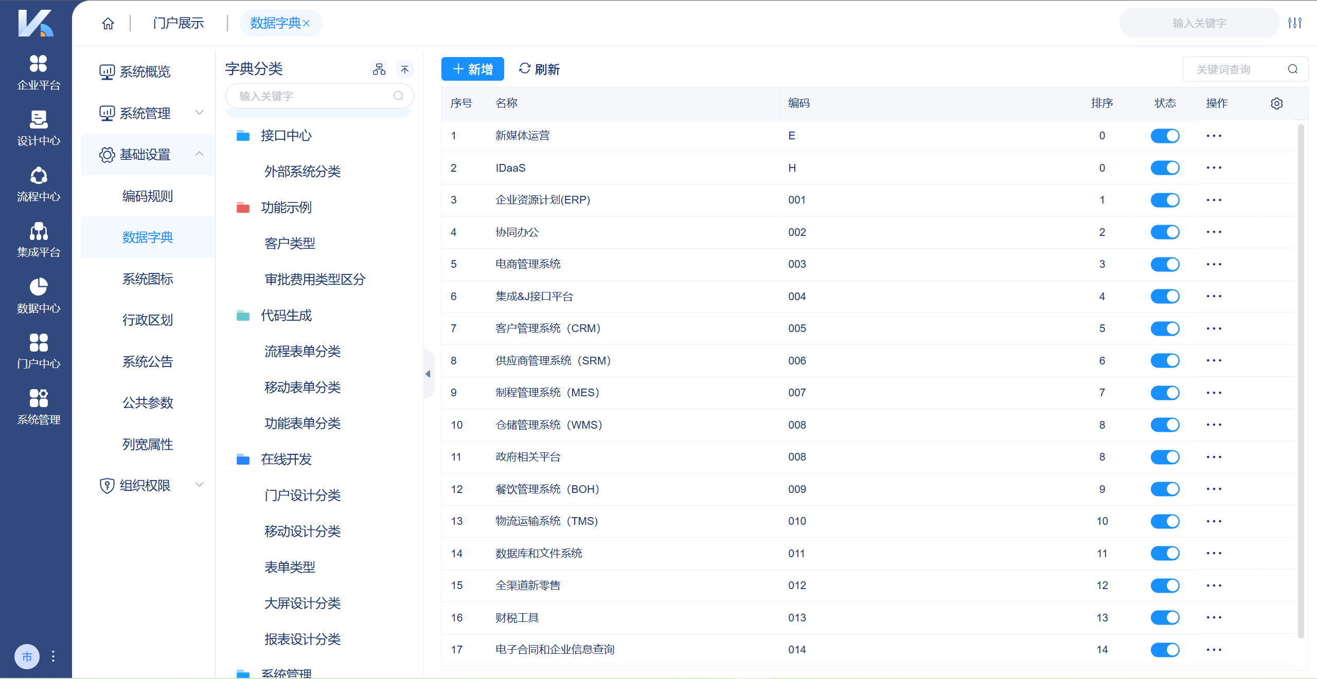Screen dimensions: 1317x679
Task: Collapse the dictionary panel via side arrow
Action: click(x=428, y=374)
